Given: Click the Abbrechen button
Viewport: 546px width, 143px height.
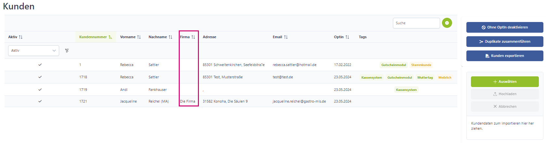Looking at the screenshot, I should (505, 106).
